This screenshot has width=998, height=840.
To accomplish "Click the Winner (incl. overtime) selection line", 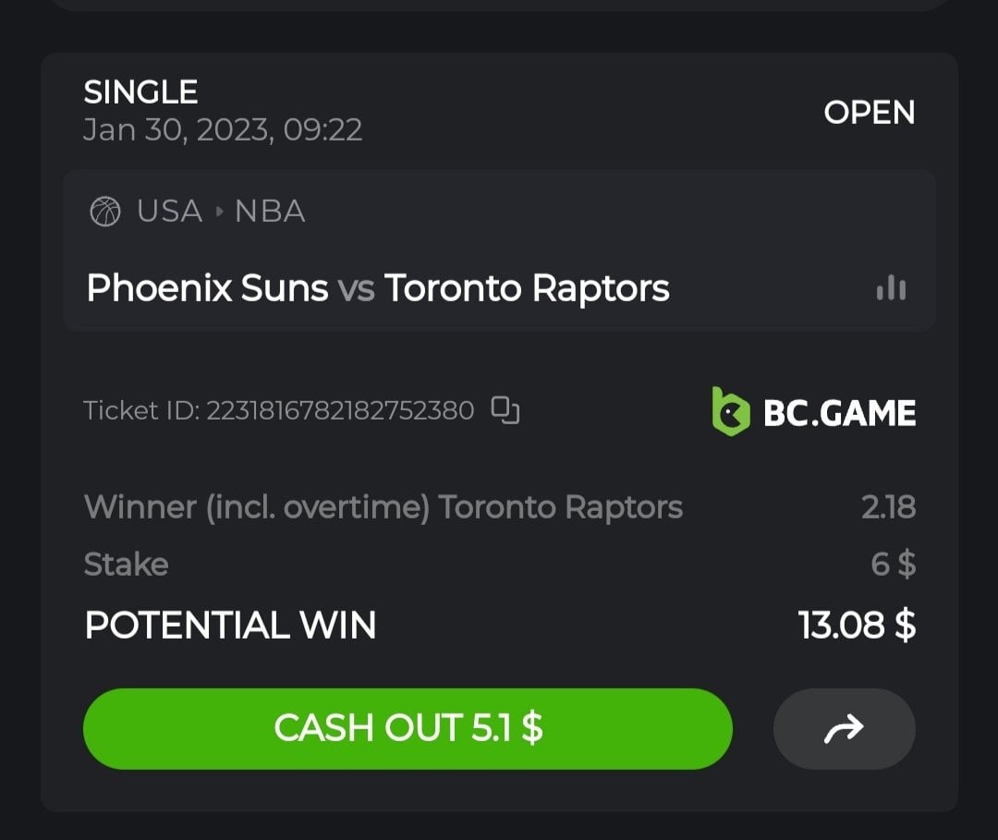I will [383, 506].
